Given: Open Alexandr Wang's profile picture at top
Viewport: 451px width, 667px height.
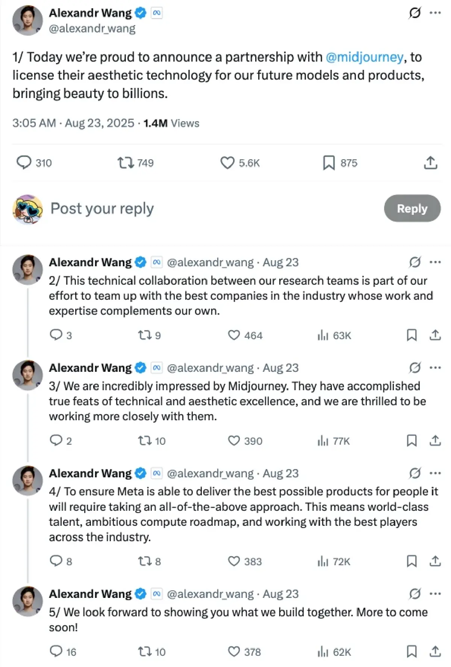Looking at the screenshot, I should tap(27, 21).
